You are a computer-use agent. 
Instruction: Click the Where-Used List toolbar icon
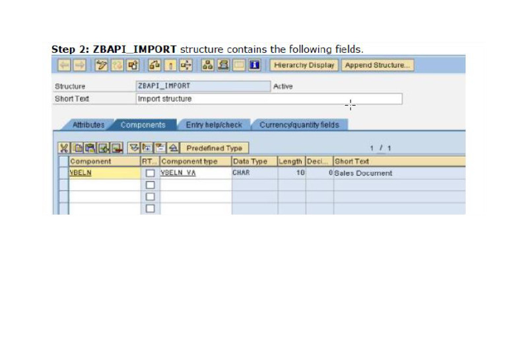point(186,65)
